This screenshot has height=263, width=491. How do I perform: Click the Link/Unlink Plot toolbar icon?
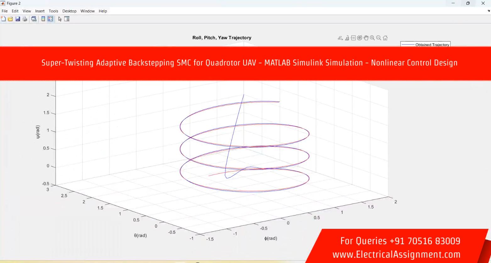(34, 19)
